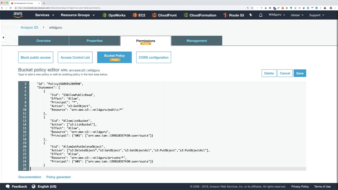Delete the bucket policy

coord(269,73)
